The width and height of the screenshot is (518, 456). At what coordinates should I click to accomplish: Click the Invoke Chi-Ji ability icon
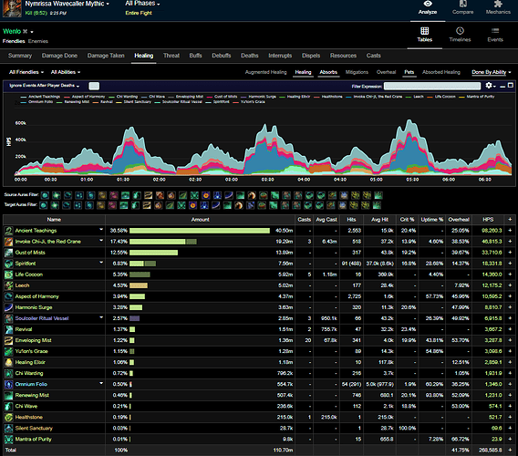[x=8, y=242]
